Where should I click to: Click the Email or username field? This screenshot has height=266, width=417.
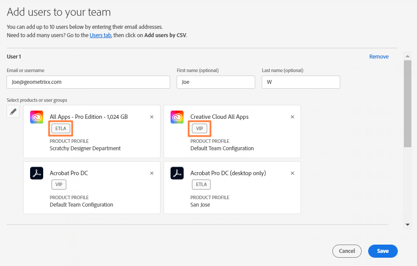[88, 82]
